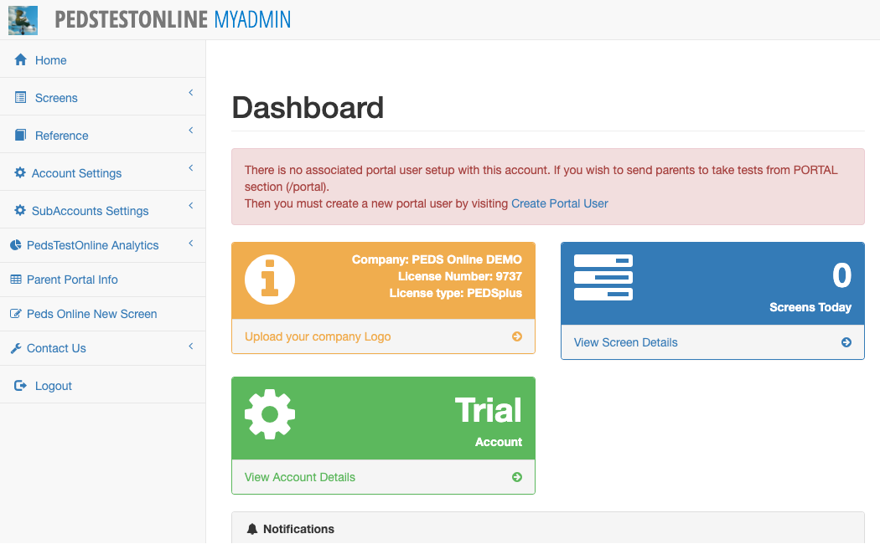The width and height of the screenshot is (880, 544).
Task: Expand the SubAccounts Settings submenu
Action: (x=190, y=207)
